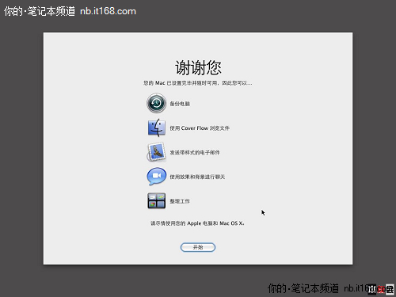Click the Finder Cover Flow icon

coord(157,128)
